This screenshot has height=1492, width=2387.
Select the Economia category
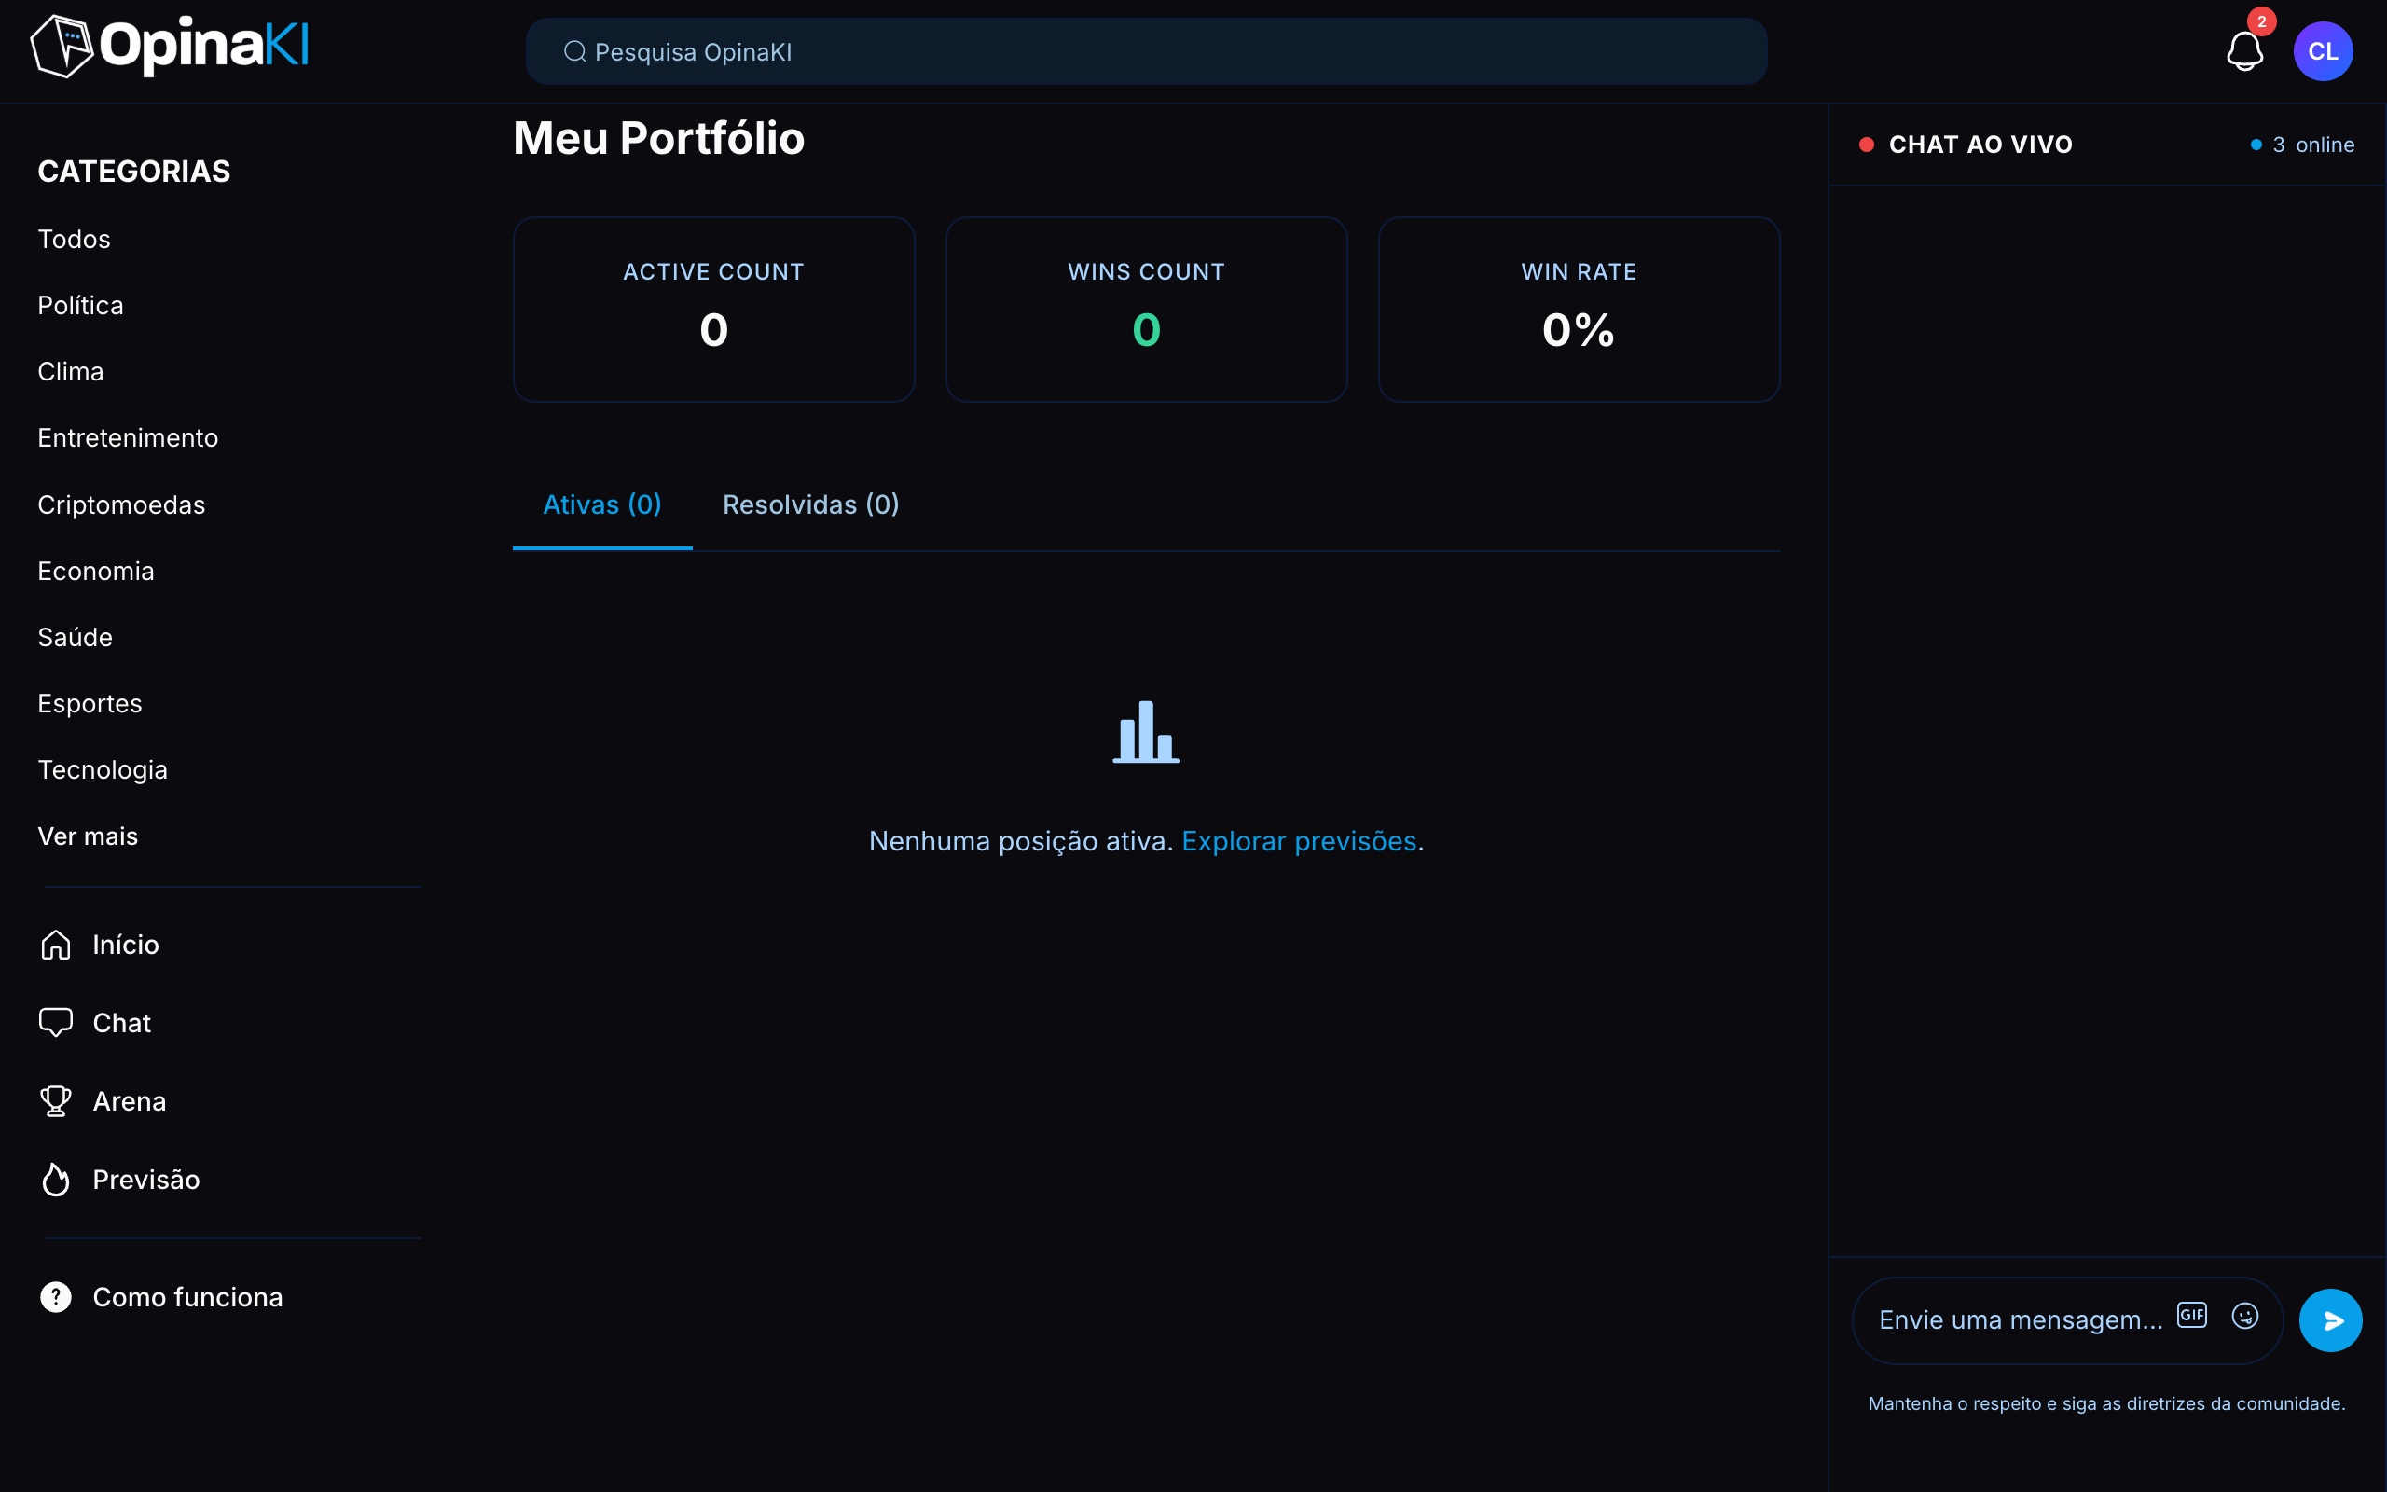(96, 571)
